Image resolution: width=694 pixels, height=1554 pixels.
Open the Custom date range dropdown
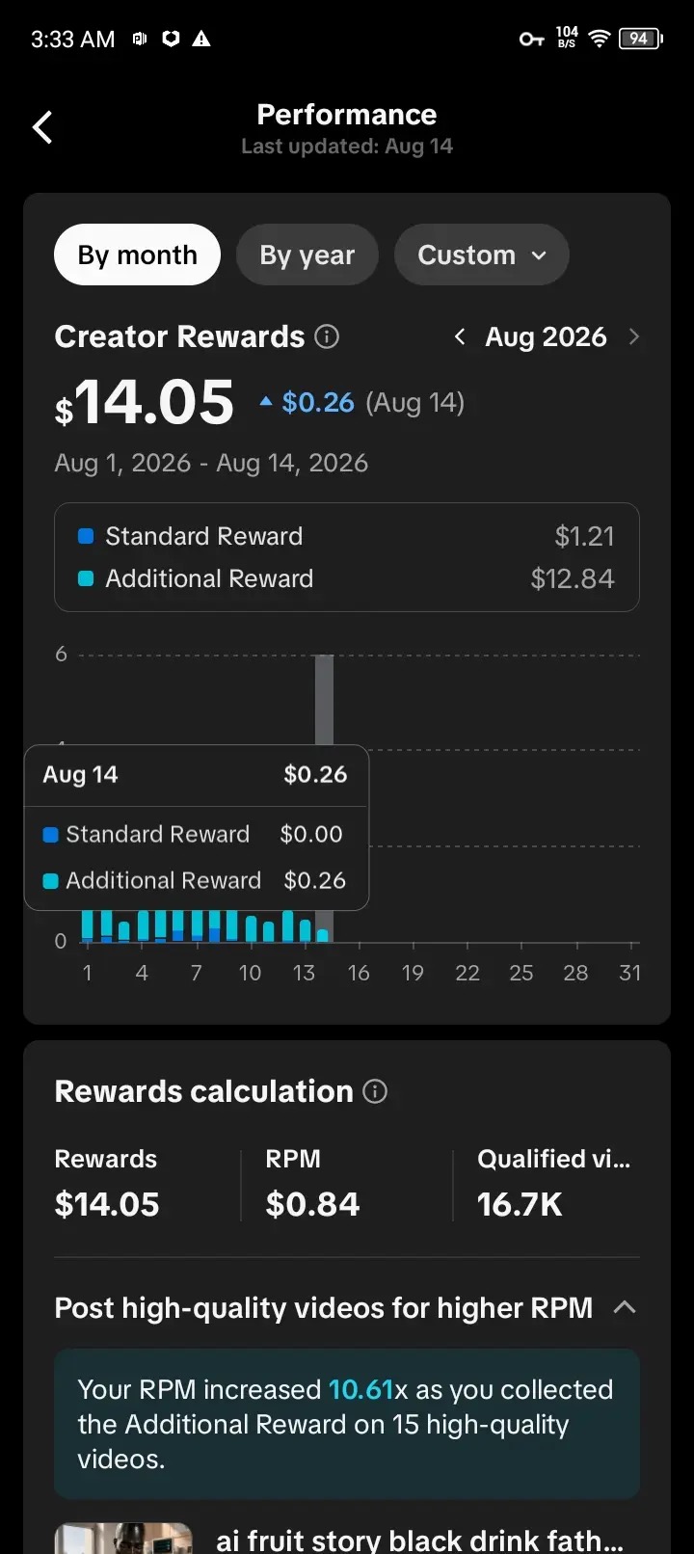482,255
